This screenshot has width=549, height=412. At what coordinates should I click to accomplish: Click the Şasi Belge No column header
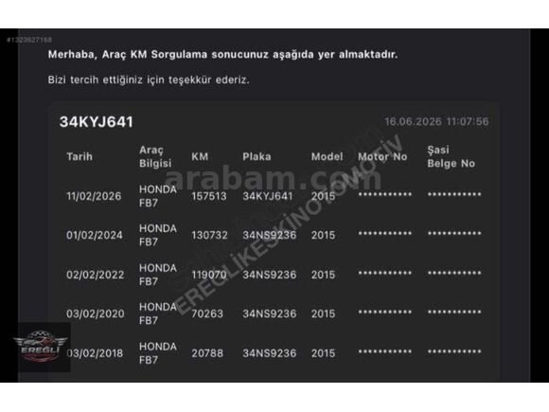pyautogui.click(x=451, y=156)
